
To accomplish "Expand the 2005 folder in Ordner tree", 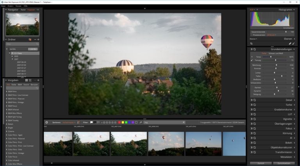I will click(12, 56).
